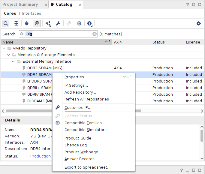Switch to Interfaces view link
The height and width of the screenshot is (174, 205).
[x=32, y=13]
